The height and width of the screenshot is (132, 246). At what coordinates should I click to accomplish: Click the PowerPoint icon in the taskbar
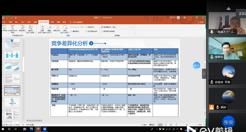point(38,129)
